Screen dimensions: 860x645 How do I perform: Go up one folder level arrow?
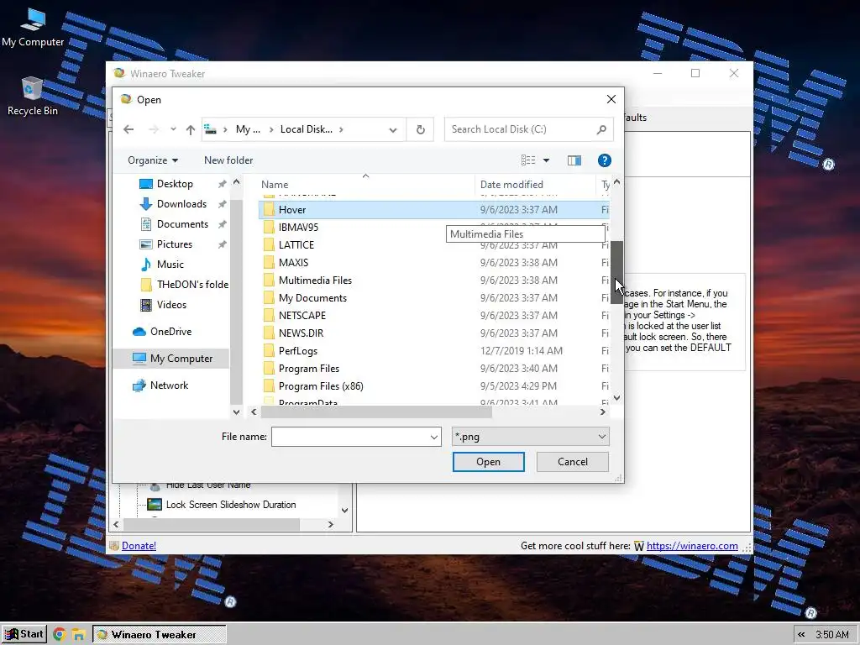click(x=191, y=129)
